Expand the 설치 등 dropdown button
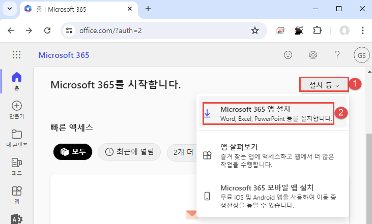This screenshot has height=224, width=372. tap(324, 85)
